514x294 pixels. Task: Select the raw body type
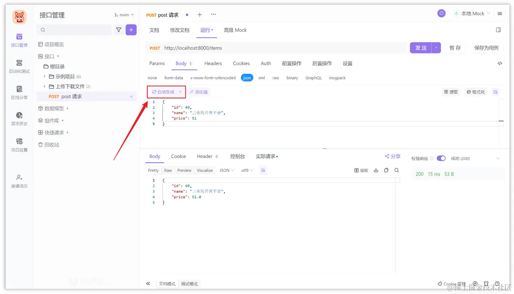pyautogui.click(x=275, y=78)
